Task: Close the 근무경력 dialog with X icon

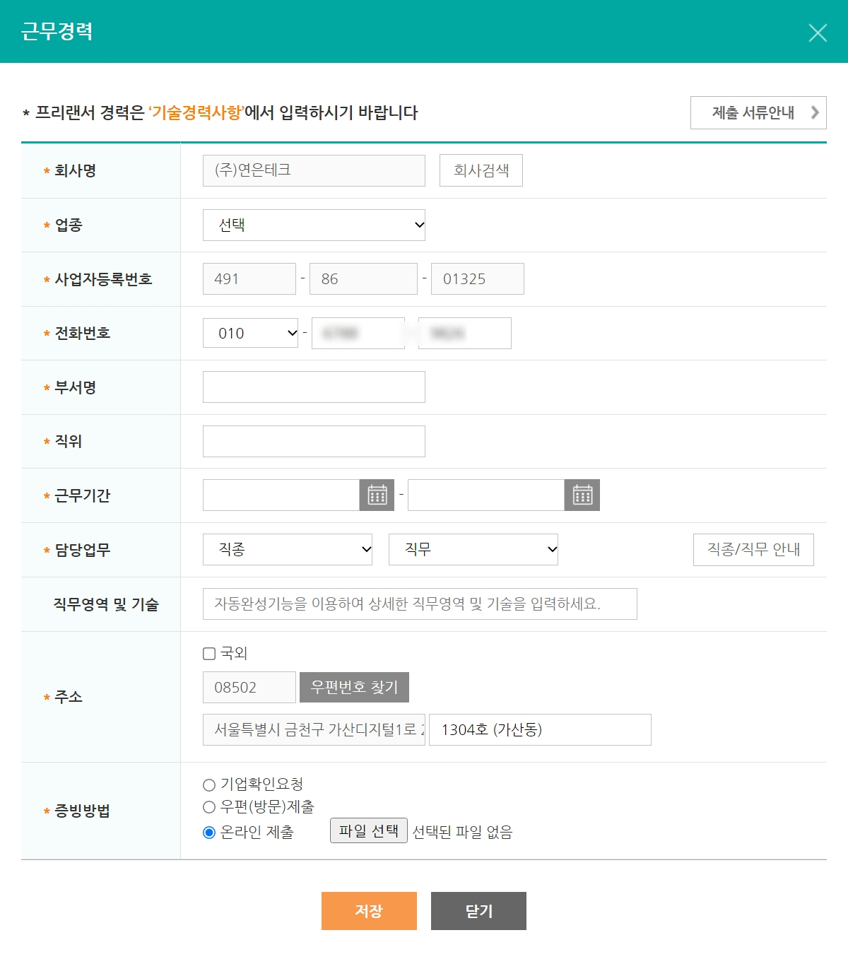Action: (818, 33)
